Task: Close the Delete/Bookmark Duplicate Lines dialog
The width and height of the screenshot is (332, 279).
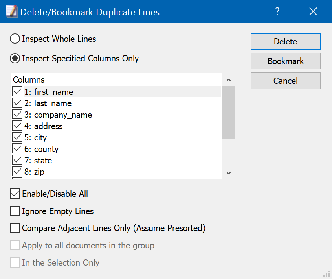Action: click(313, 11)
